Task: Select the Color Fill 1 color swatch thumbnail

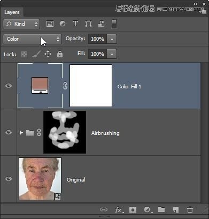Action: coord(40,86)
